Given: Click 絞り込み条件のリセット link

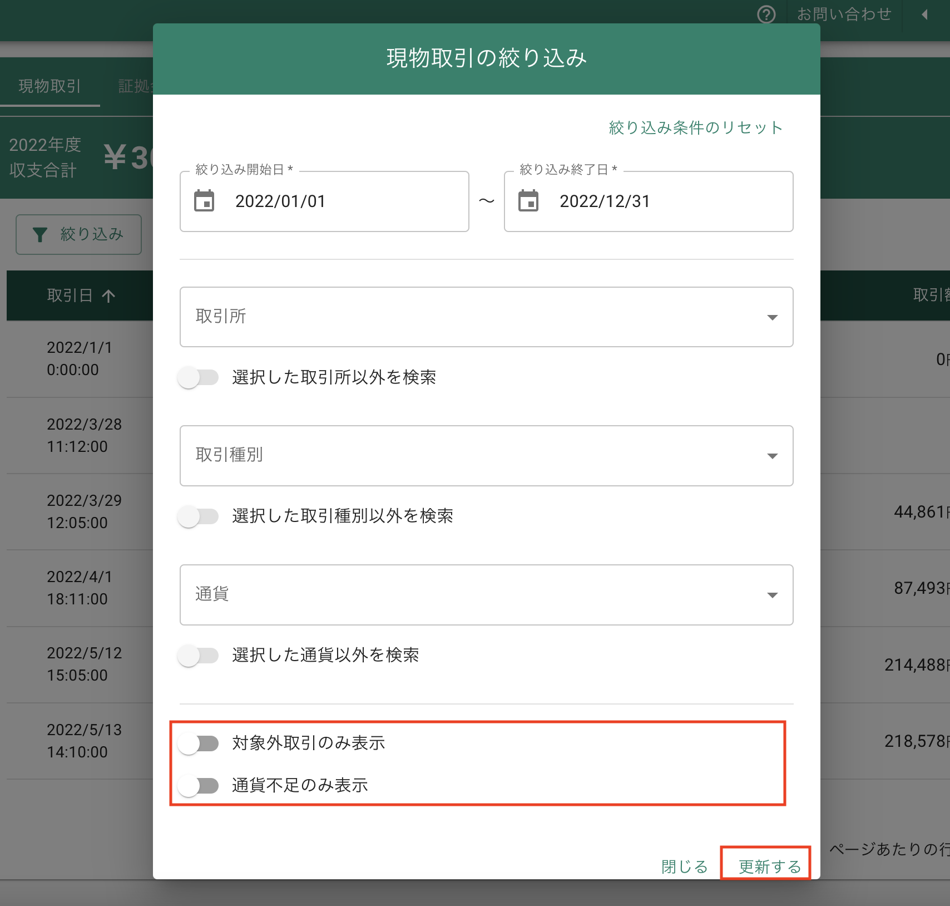Looking at the screenshot, I should coord(696,127).
